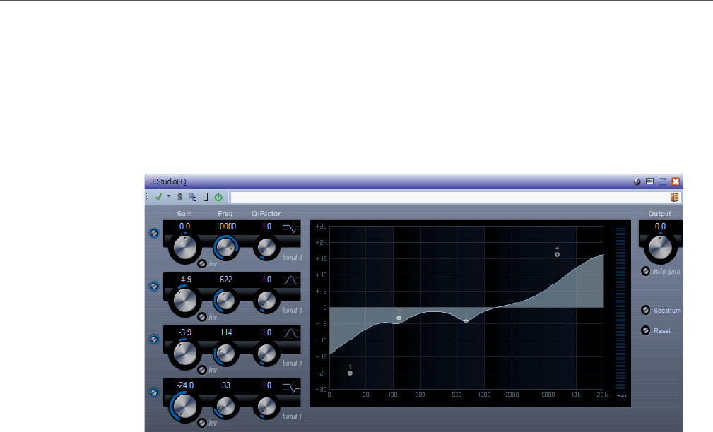Click the output level meter
Image resolution: width=713 pixels, height=432 pixels.
620,308
